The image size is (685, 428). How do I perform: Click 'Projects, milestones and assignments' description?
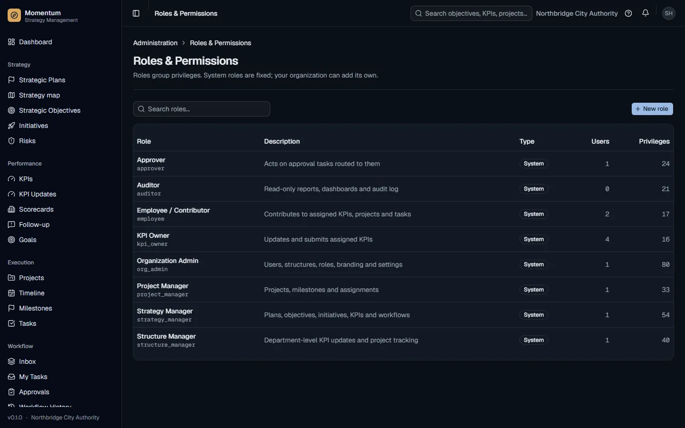[x=321, y=290]
